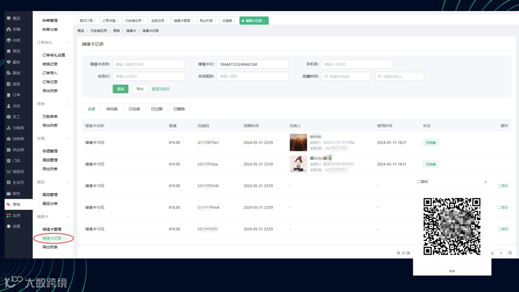Image resolution: width=519 pixels, height=292 pixels.
Task: Open 二维码 link for code ending nXI
Action: pyautogui.click(x=503, y=186)
